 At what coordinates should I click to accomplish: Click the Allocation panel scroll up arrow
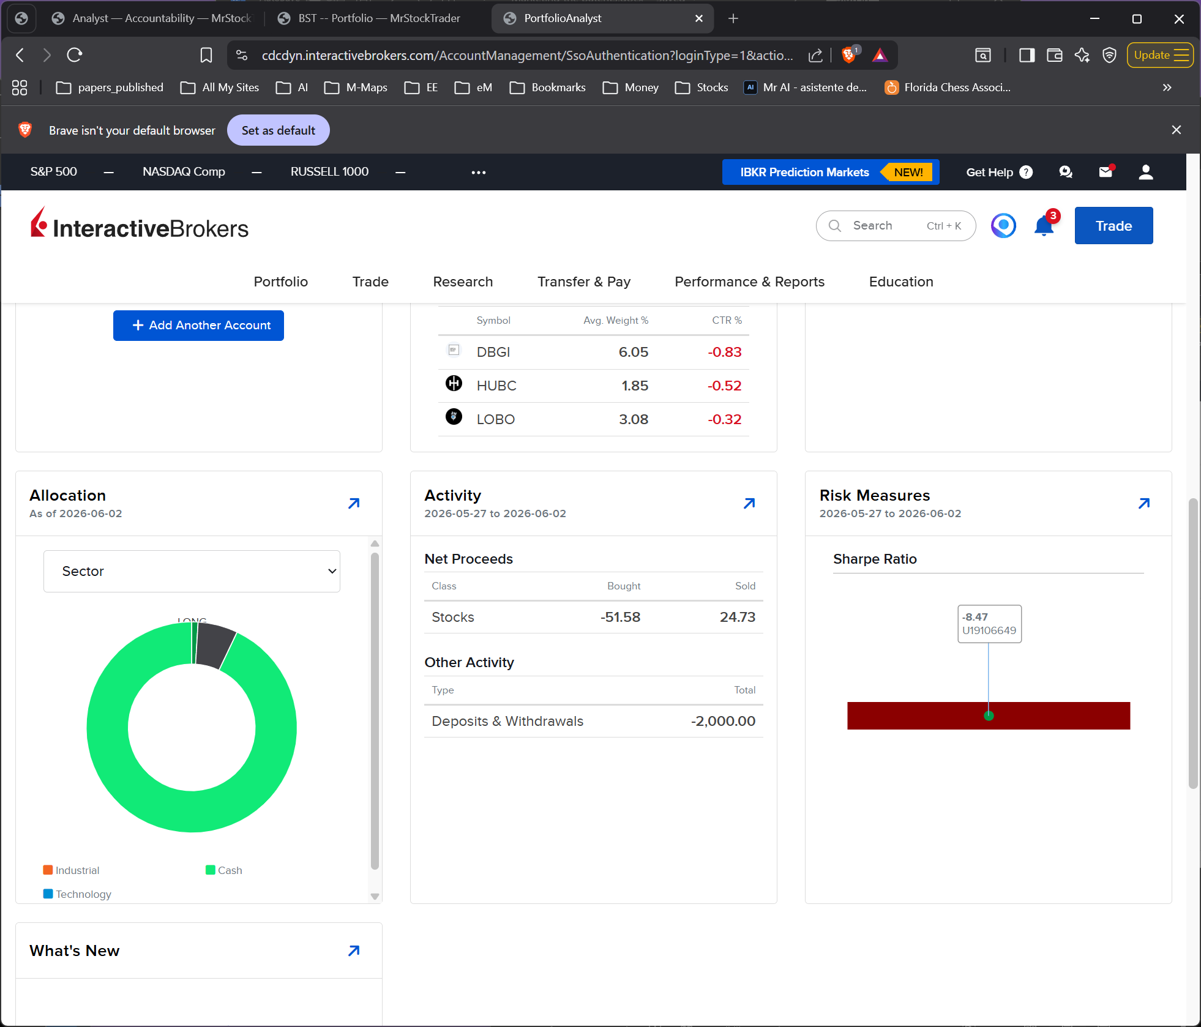tap(375, 543)
